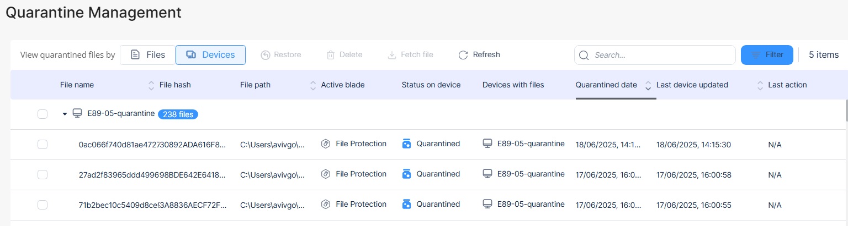This screenshot has height=226, width=848.
Task: Collapse the E89-05-quarantine device group
Action: pyautogui.click(x=65, y=114)
